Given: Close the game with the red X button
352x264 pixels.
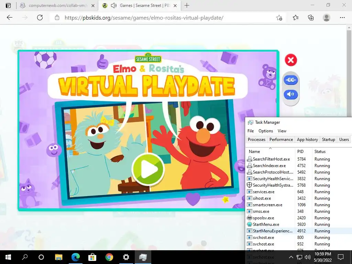Looking at the screenshot, I should (291, 60).
